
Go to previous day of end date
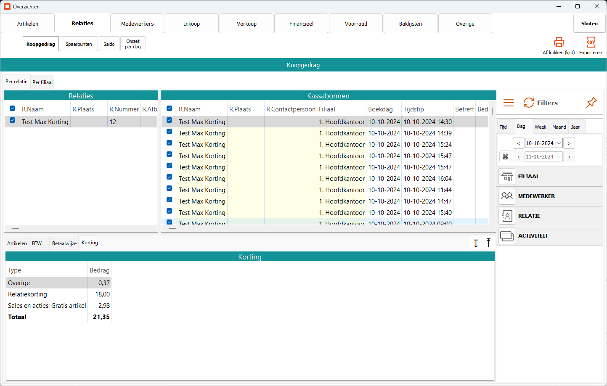[519, 157]
